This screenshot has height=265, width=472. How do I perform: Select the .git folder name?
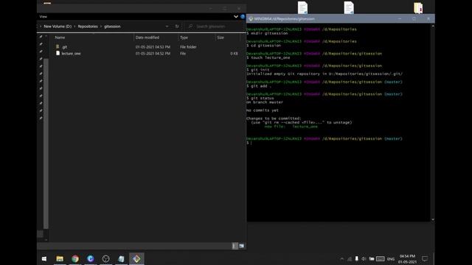pyautogui.click(x=64, y=47)
